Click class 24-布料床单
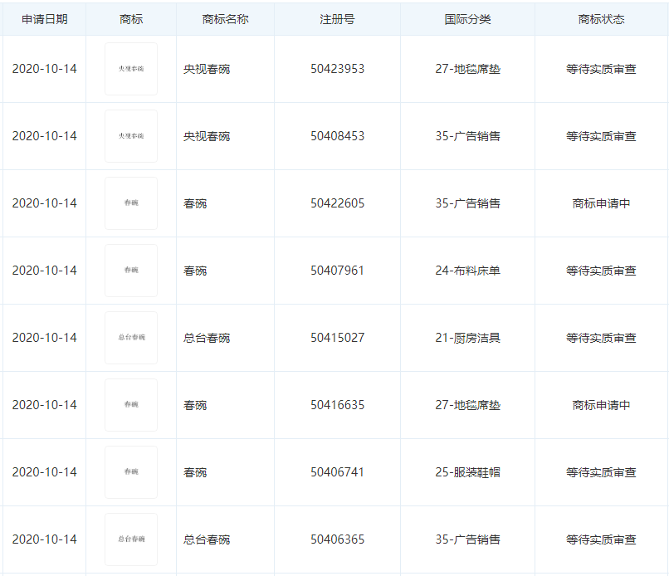The width and height of the screenshot is (669, 576). coord(467,271)
